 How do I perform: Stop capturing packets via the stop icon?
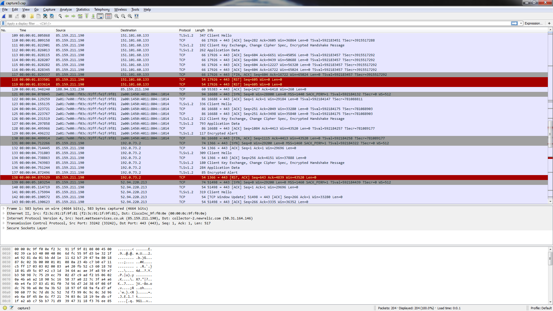tap(10, 16)
